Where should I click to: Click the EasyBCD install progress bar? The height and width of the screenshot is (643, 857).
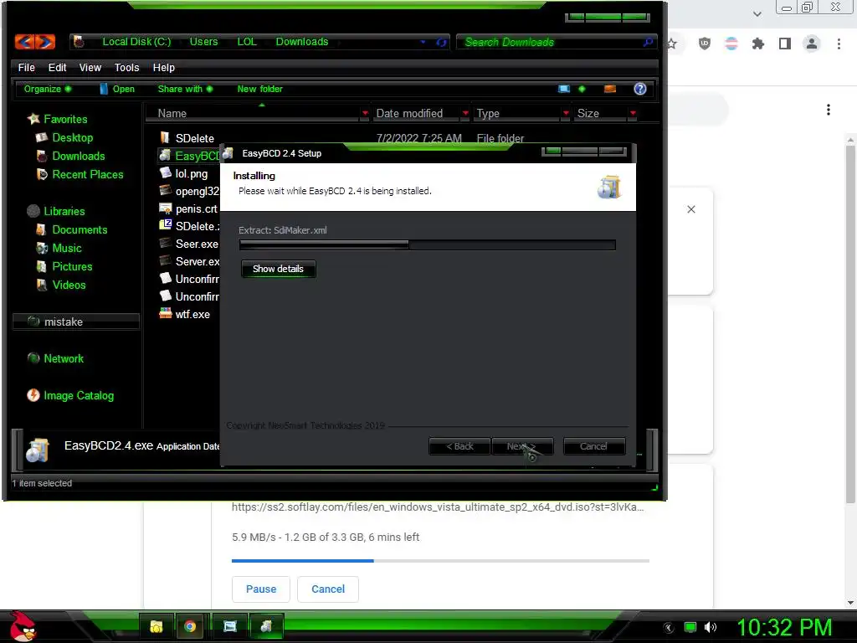point(428,245)
